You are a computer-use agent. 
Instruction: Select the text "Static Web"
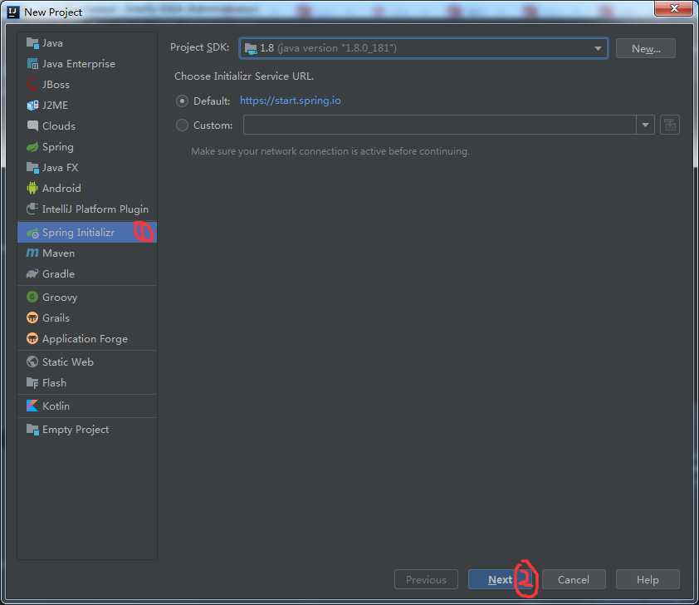click(x=68, y=362)
